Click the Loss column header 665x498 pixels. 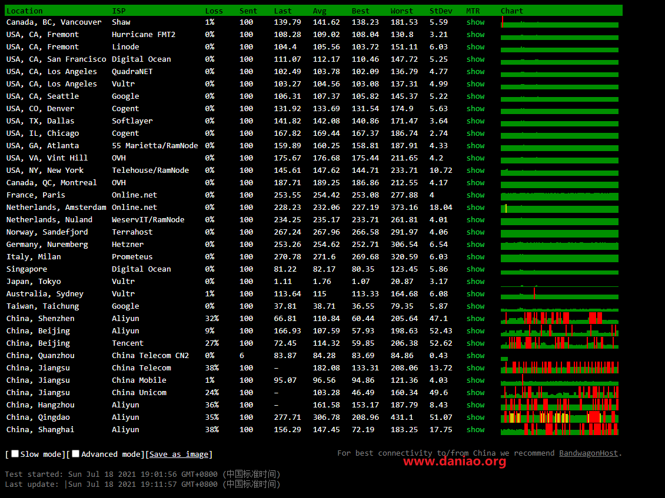[214, 11]
